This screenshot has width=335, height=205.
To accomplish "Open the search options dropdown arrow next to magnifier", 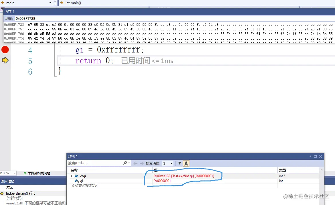I will 129,163.
